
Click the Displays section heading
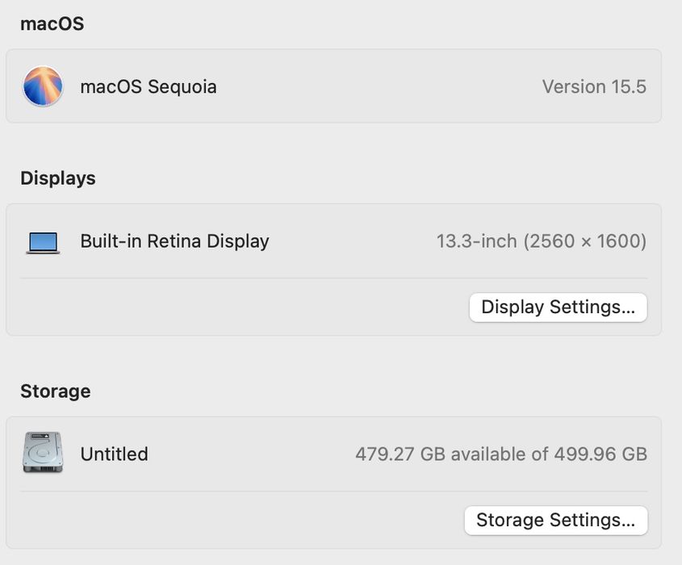coord(57,178)
